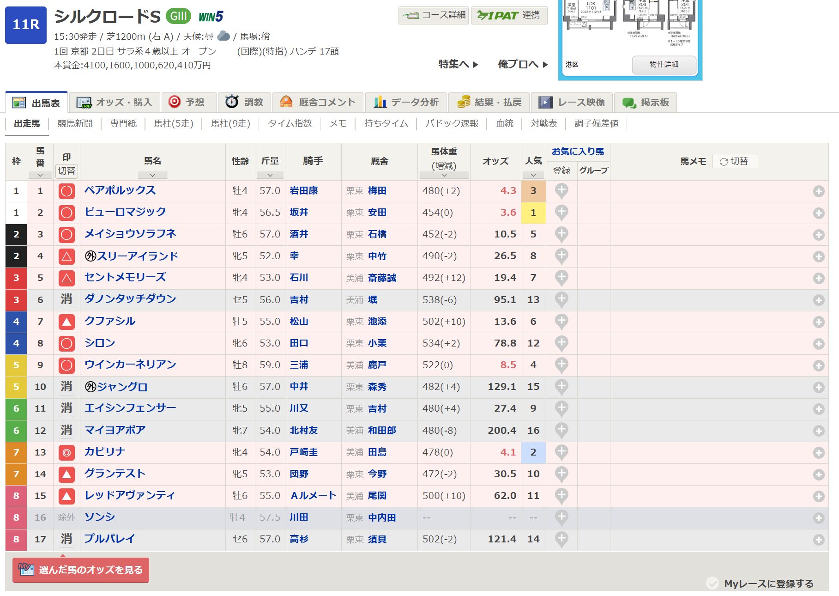Toggle the 馬メモ 切替 button

[735, 161]
